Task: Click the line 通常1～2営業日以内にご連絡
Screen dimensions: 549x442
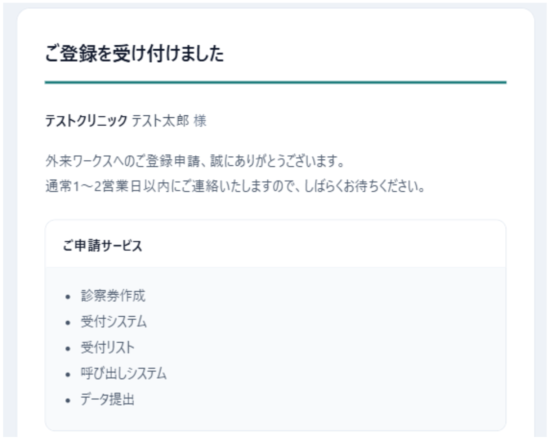Action: tap(235, 186)
